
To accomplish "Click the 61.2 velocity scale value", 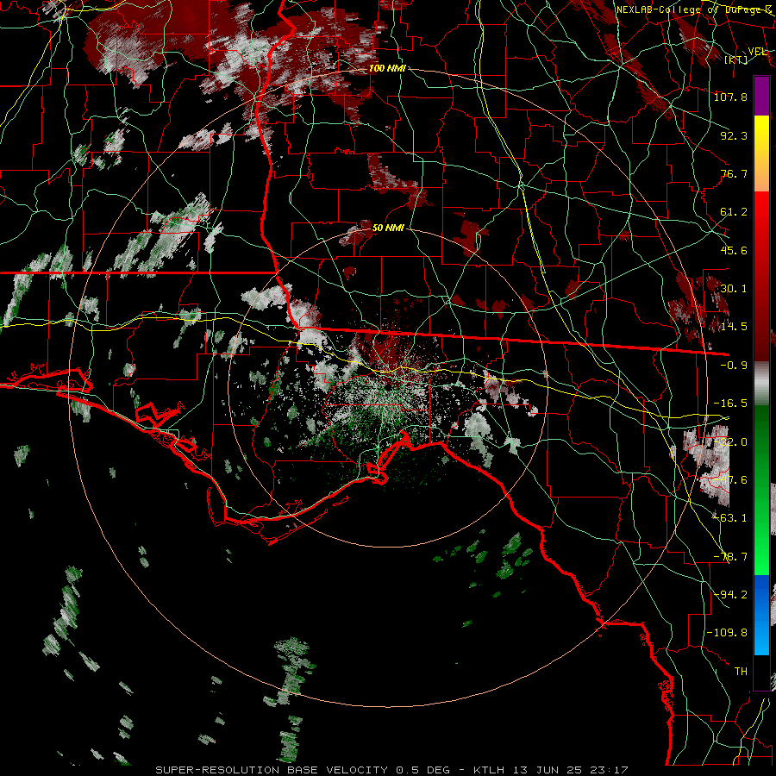I will tap(734, 212).
